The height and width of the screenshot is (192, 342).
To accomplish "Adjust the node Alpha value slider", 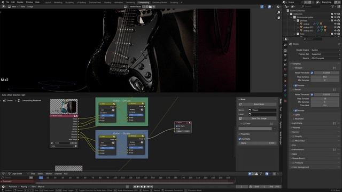I will click(258, 143).
